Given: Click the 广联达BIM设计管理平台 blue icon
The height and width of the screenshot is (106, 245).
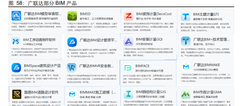Looking at the screenshot, I should click(72, 42).
